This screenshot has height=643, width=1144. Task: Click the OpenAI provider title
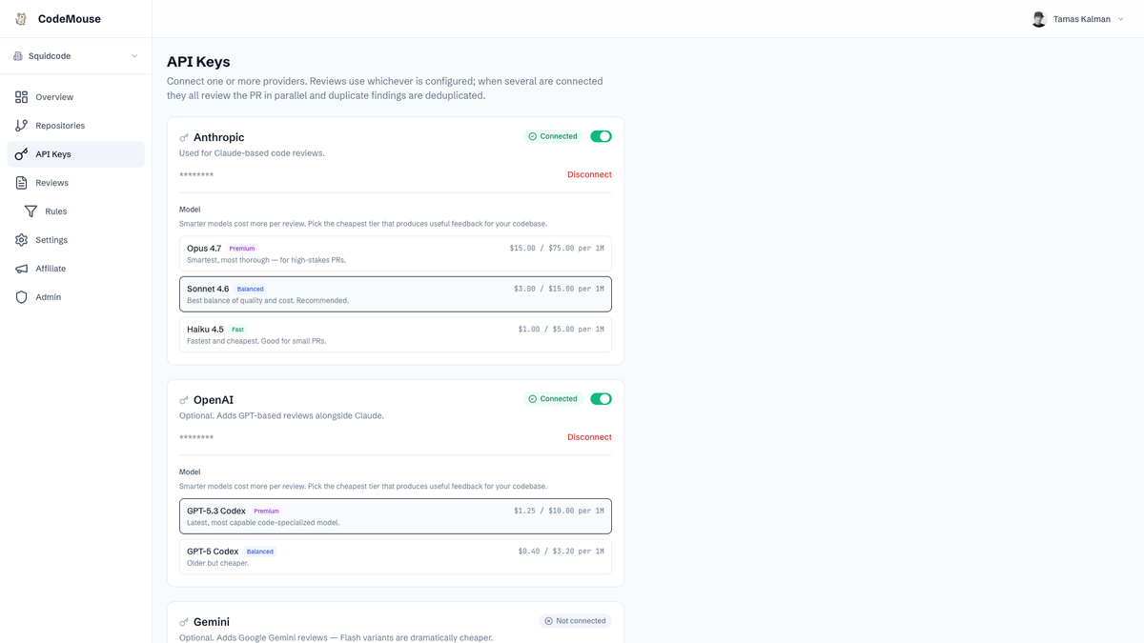214,400
